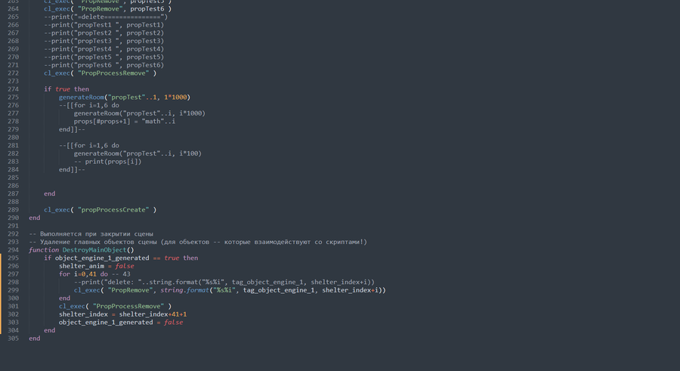Click false value on line 296
This screenshot has height=371, width=680.
pyautogui.click(x=125, y=265)
